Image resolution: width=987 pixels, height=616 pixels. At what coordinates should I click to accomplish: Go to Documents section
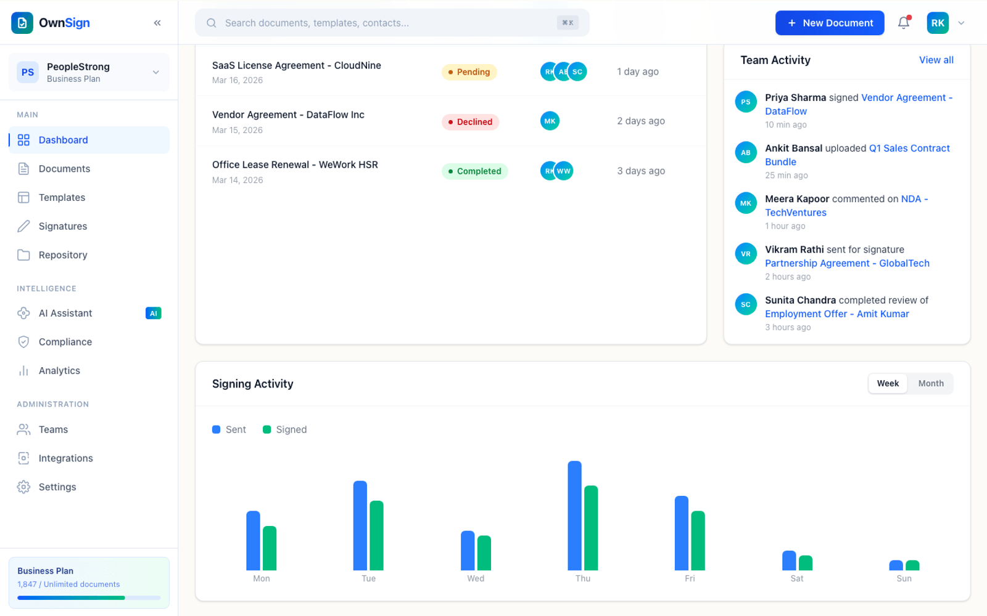tap(89, 169)
